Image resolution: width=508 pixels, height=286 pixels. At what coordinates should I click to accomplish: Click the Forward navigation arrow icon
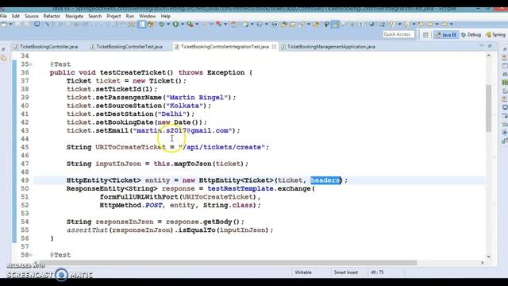tap(444, 25)
